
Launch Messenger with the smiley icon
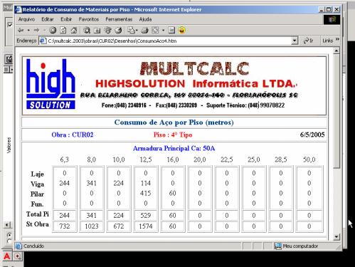(182, 30)
